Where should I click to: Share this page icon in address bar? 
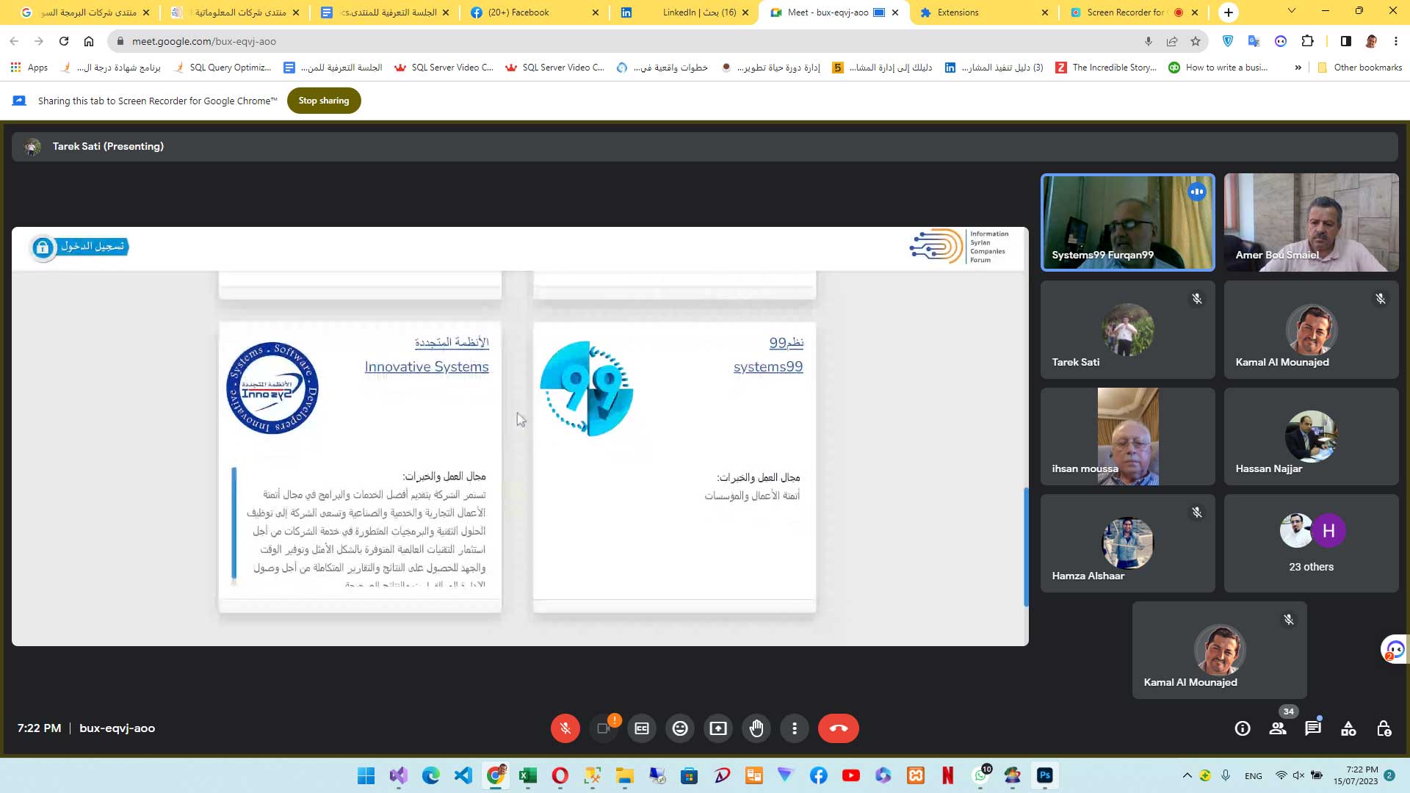pos(1172,41)
